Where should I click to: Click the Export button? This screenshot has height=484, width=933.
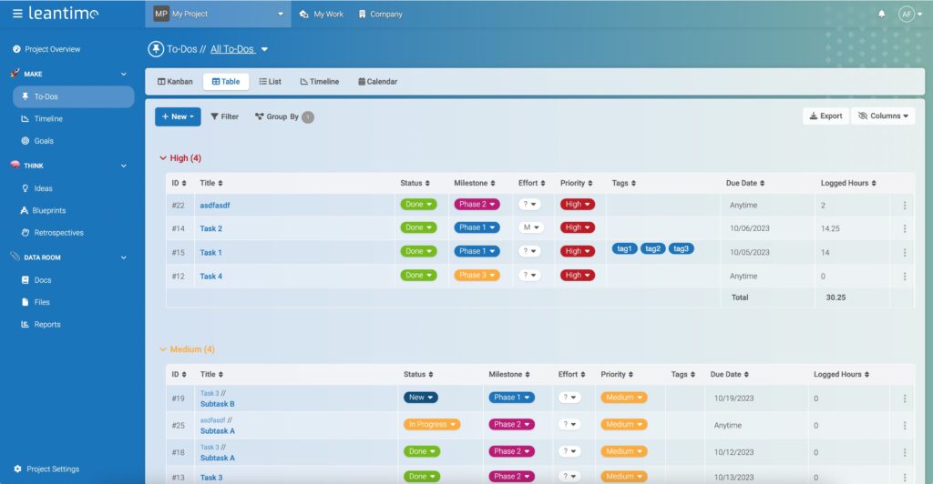point(825,116)
